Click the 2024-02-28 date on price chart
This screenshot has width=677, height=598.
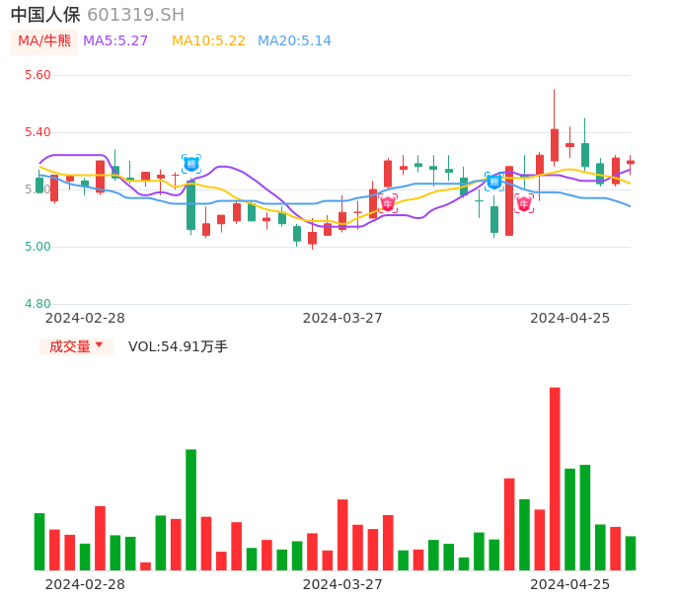[x=85, y=318]
